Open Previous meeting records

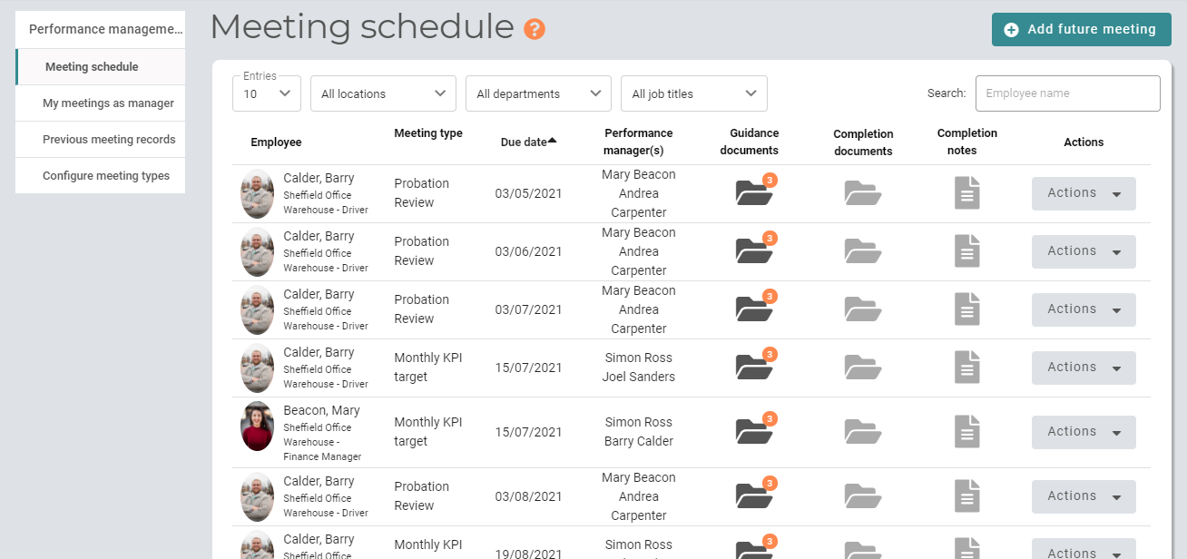point(101,139)
